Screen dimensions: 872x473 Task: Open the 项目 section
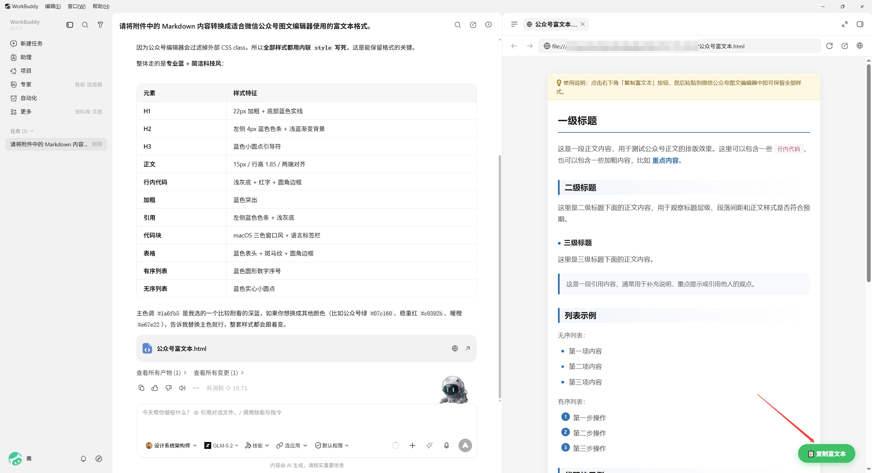pyautogui.click(x=56, y=71)
